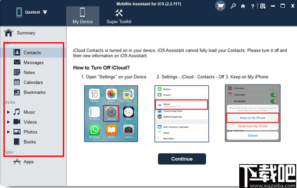
Task: Open the shopping cart purchase icon
Action: click(220, 6)
